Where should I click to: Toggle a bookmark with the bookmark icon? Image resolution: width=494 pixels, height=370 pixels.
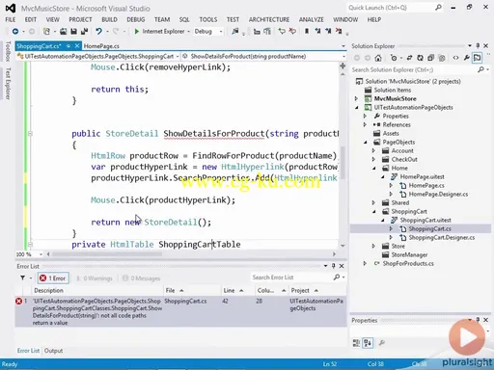307,31
